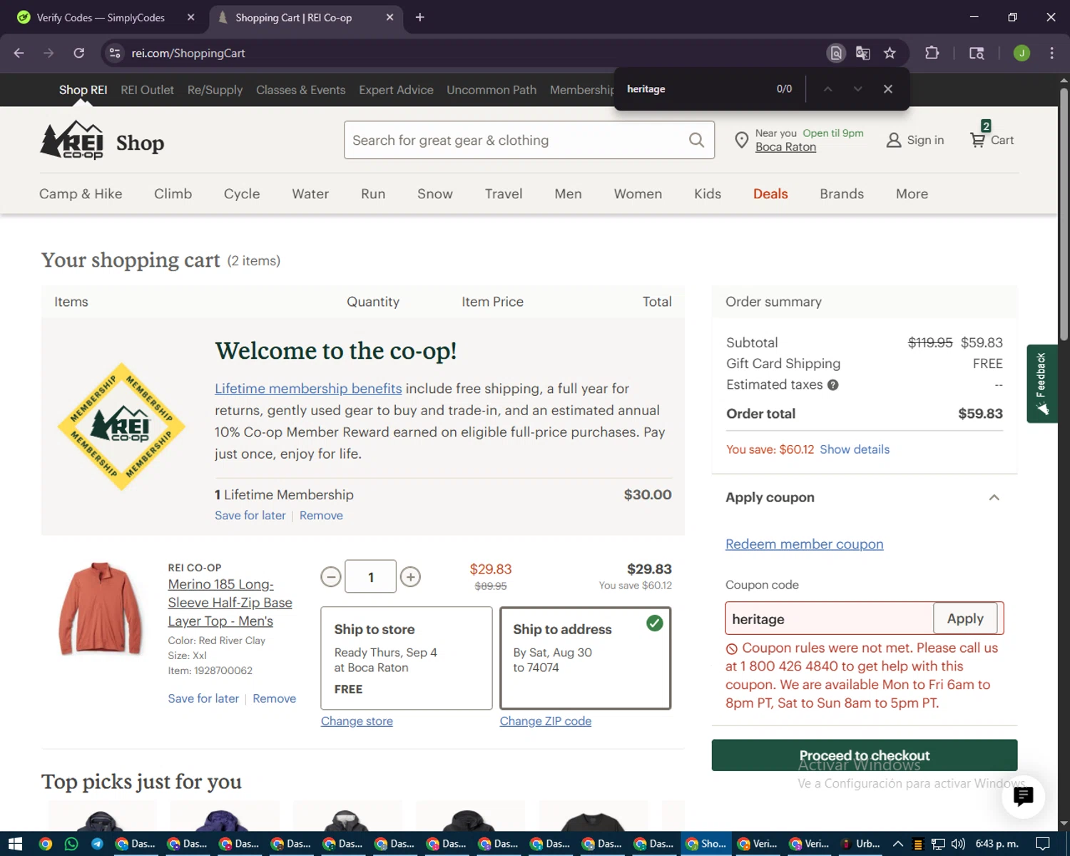Screen dimensions: 1070x856
Task: Open Merino 185 Half-Zip product link
Action: (230, 603)
